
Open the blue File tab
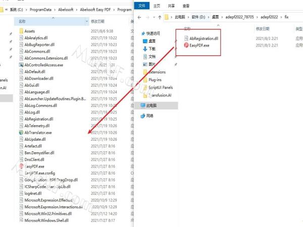point(142,6)
